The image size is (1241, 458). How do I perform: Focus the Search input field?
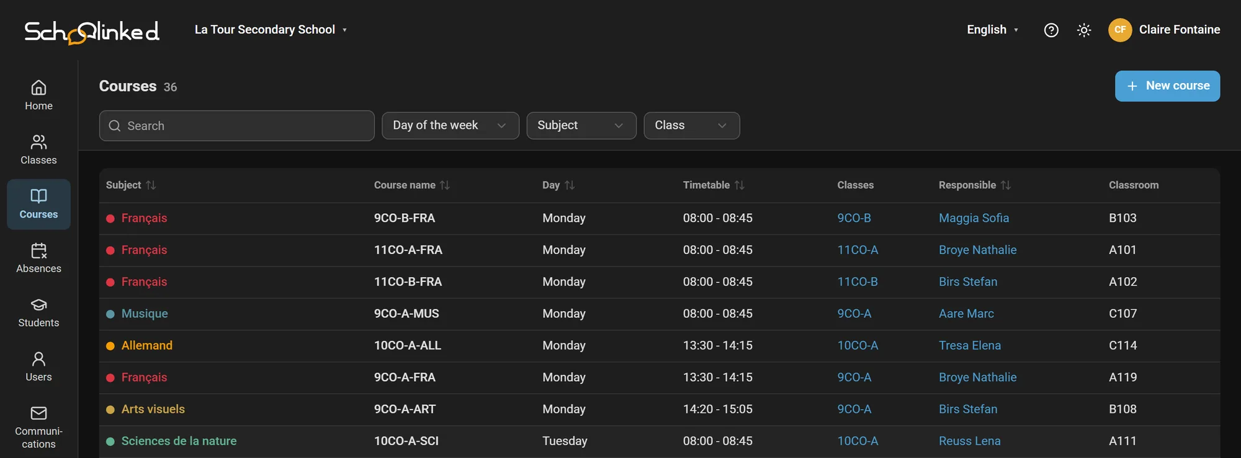(237, 126)
